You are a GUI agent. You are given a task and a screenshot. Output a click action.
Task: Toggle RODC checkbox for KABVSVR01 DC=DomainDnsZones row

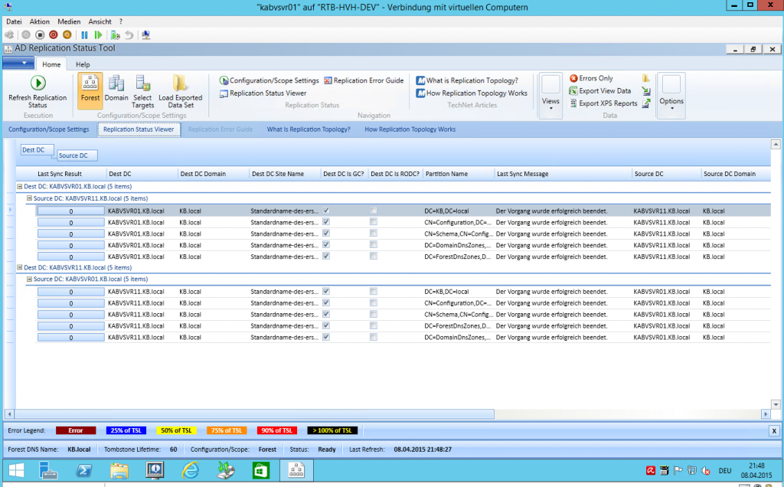pyautogui.click(x=374, y=245)
